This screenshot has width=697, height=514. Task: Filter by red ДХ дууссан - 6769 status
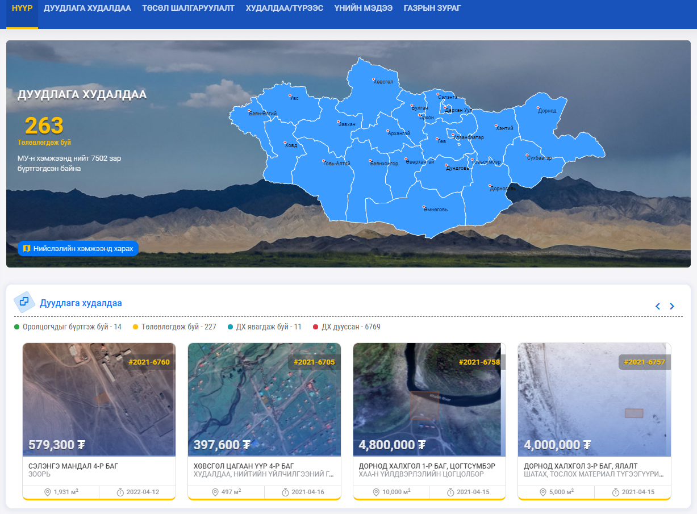(x=347, y=327)
